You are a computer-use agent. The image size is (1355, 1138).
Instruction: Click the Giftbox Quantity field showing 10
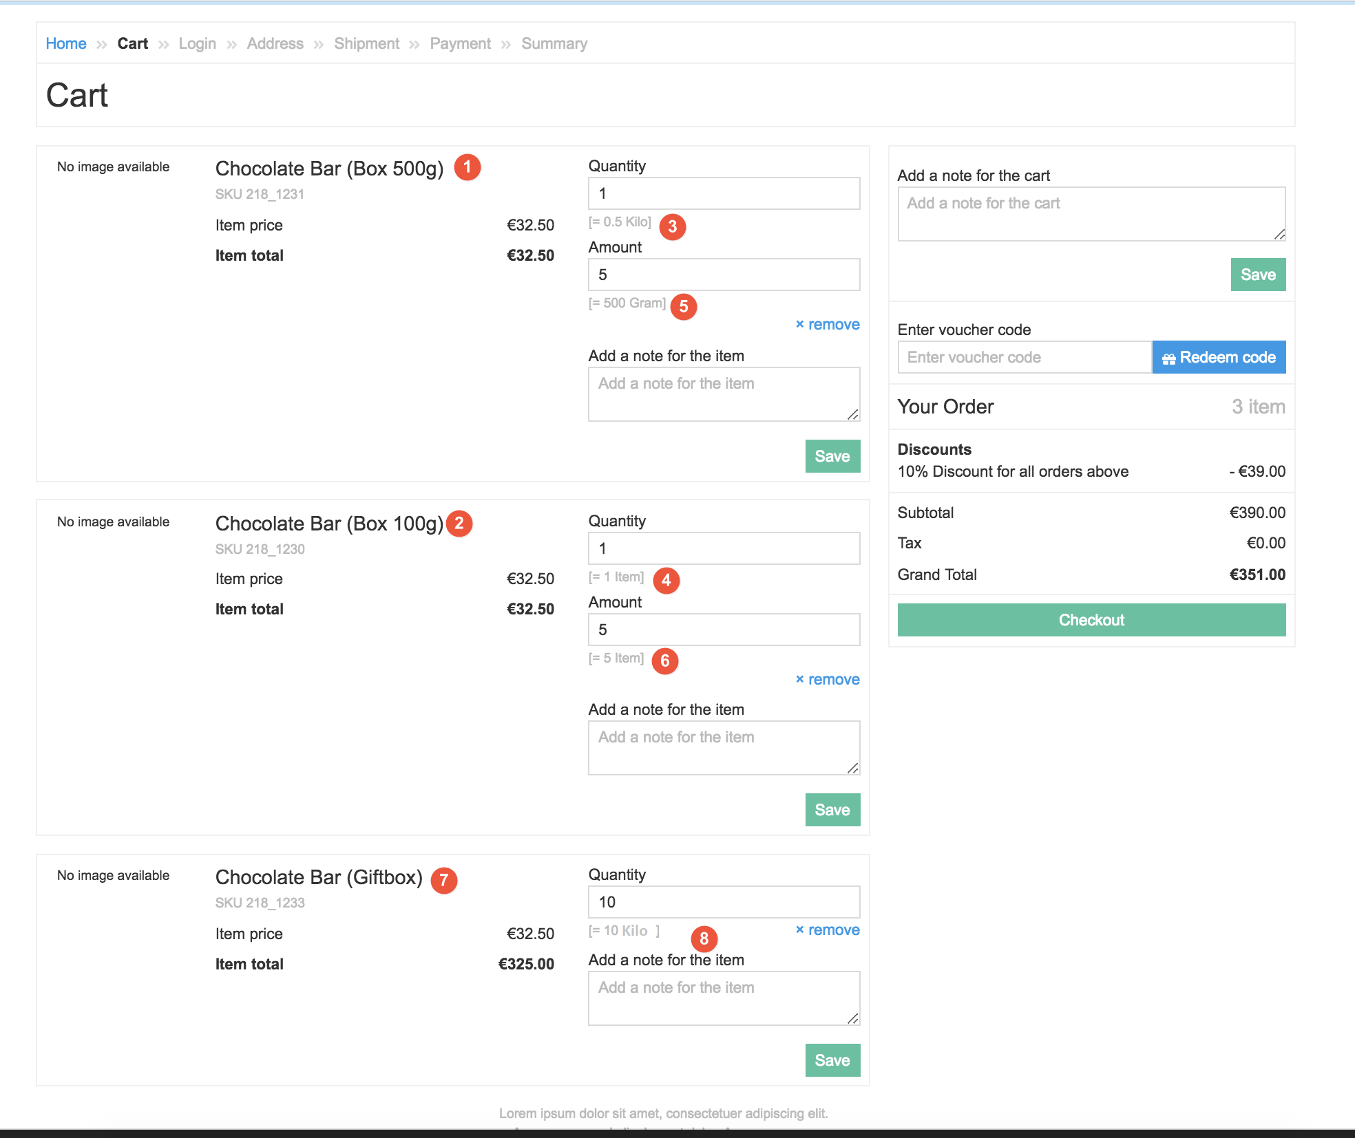pos(724,902)
